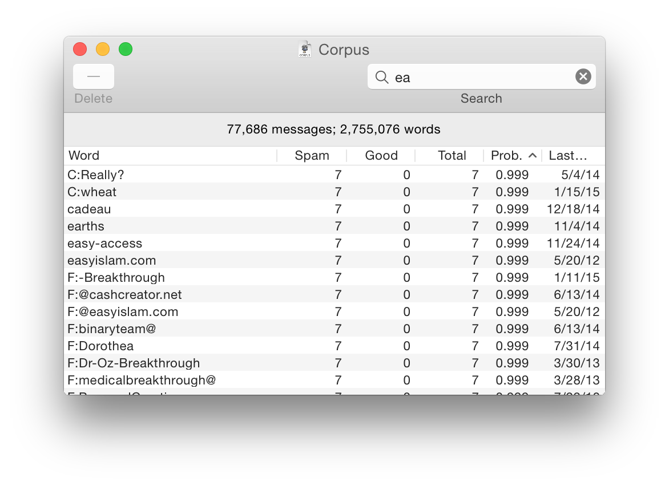669x486 pixels.
Task: Clear the search field text
Action: click(x=583, y=76)
